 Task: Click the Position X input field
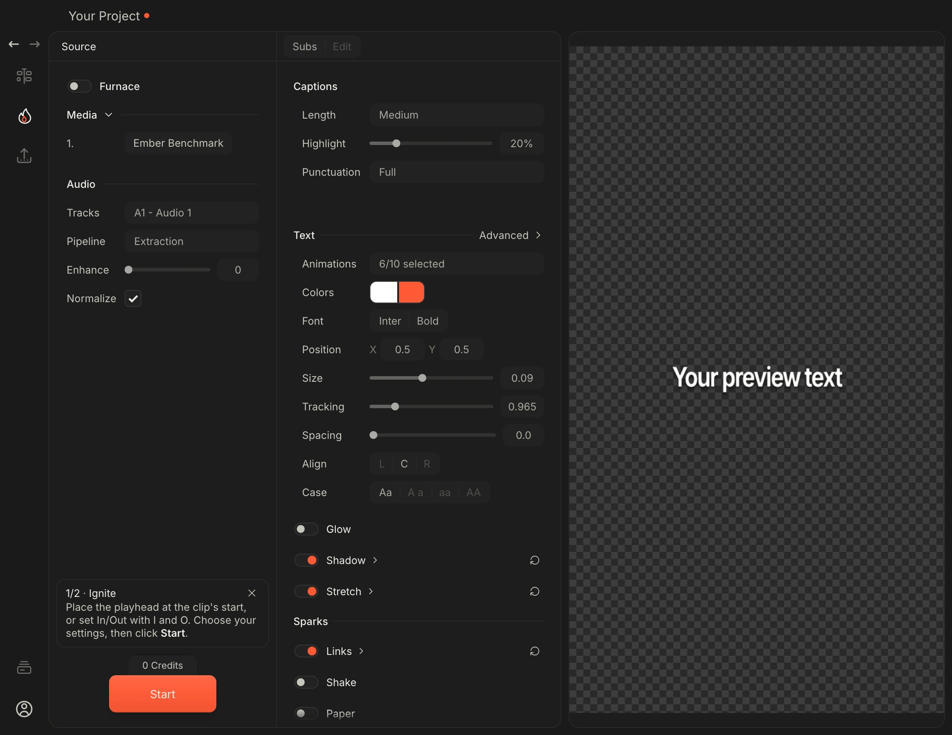(402, 350)
